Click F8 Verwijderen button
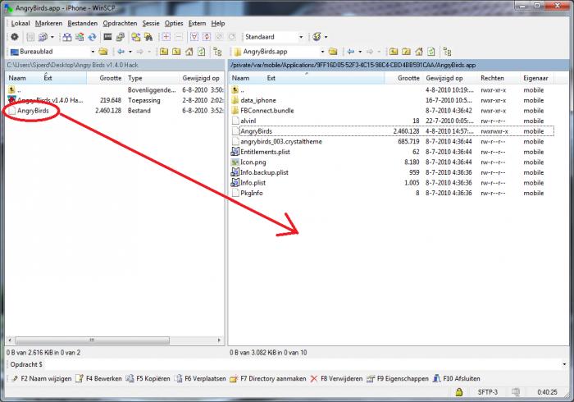 tap(336, 378)
